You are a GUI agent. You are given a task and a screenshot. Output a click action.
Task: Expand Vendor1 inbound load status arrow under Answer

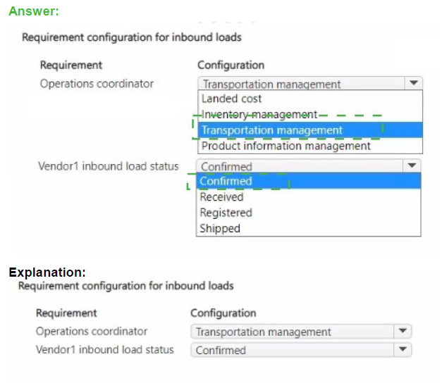(412, 166)
